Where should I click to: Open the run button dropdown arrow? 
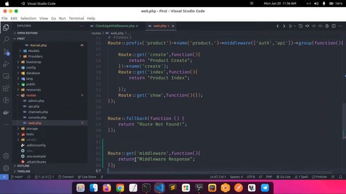(295, 26)
